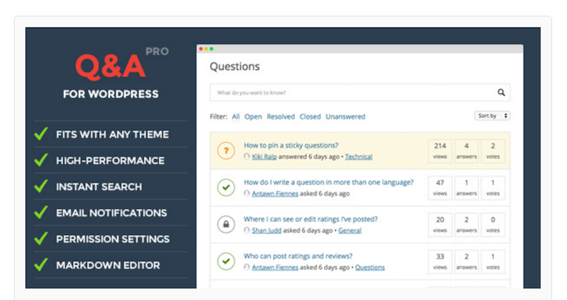The width and height of the screenshot is (567, 300).
Task: Click the search magnifier icon
Action: (x=501, y=92)
